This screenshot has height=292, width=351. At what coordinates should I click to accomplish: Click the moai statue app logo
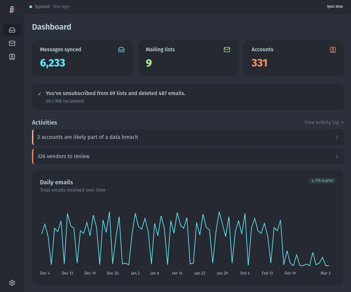(x=12, y=9)
